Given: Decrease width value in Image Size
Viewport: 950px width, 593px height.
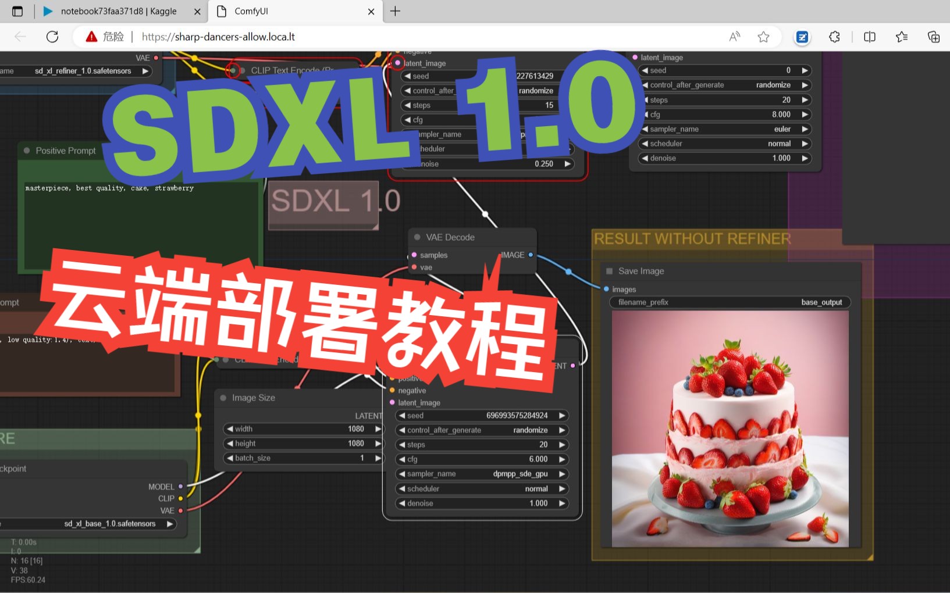Looking at the screenshot, I should tap(230, 429).
